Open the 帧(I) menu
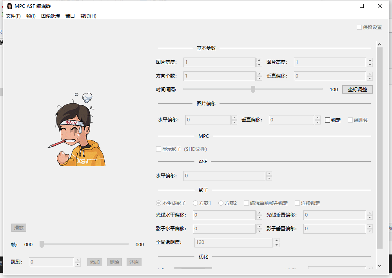 click(x=31, y=16)
